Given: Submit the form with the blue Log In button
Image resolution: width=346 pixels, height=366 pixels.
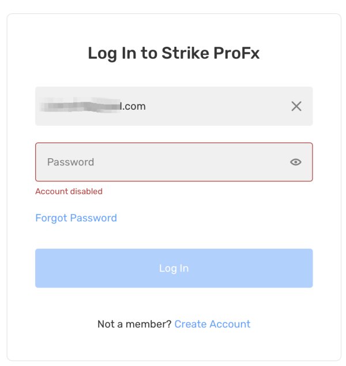Looking at the screenshot, I should point(174,268).
